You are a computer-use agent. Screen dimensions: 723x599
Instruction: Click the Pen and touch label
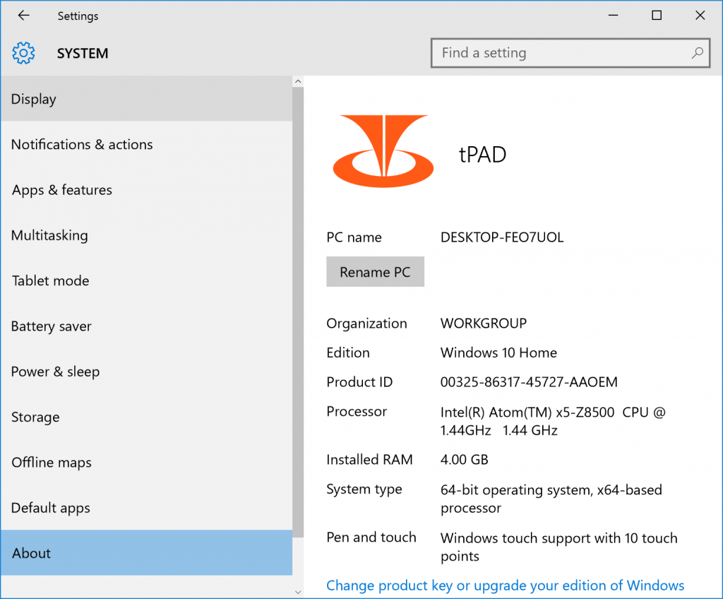[x=371, y=537]
